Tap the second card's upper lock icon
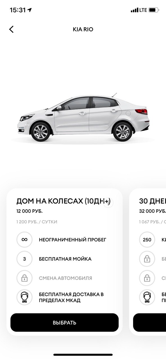Viewport: 166px width, 359px height. pyautogui.click(x=147, y=259)
